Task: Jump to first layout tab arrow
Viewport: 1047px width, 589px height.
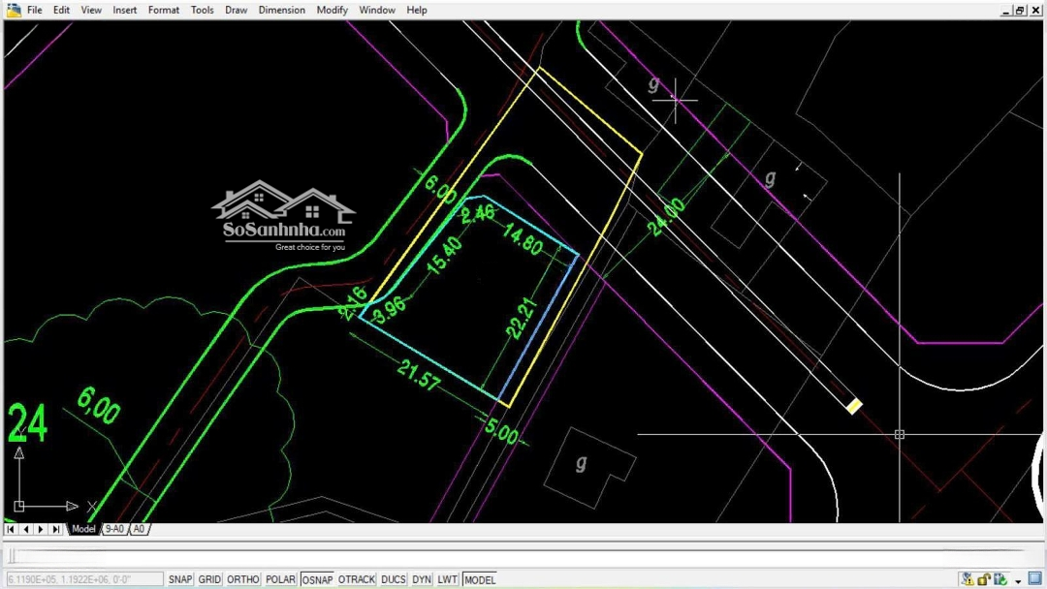Action: coord(11,529)
